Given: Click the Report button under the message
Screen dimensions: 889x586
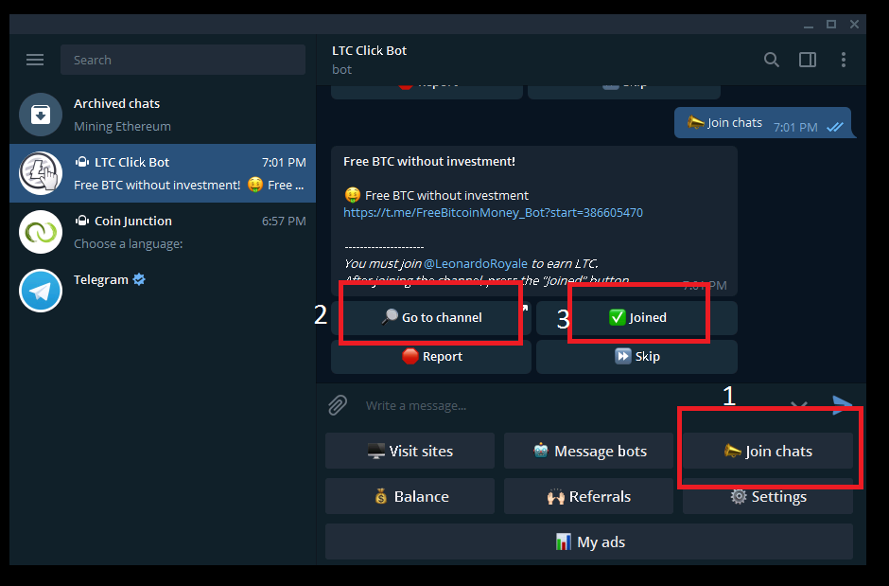Looking at the screenshot, I should [431, 356].
